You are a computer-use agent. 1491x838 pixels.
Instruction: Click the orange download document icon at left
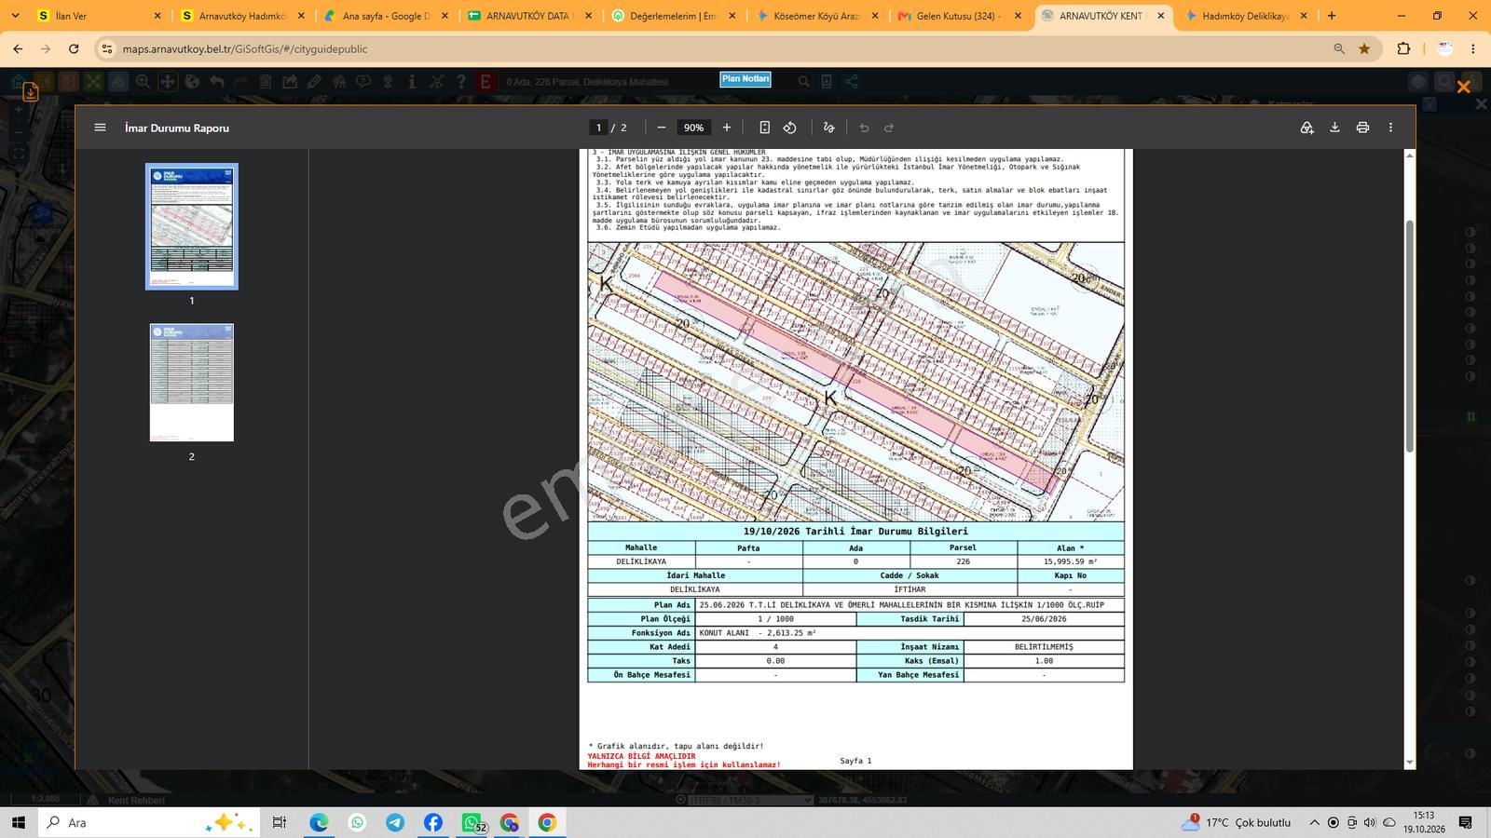tap(30, 91)
